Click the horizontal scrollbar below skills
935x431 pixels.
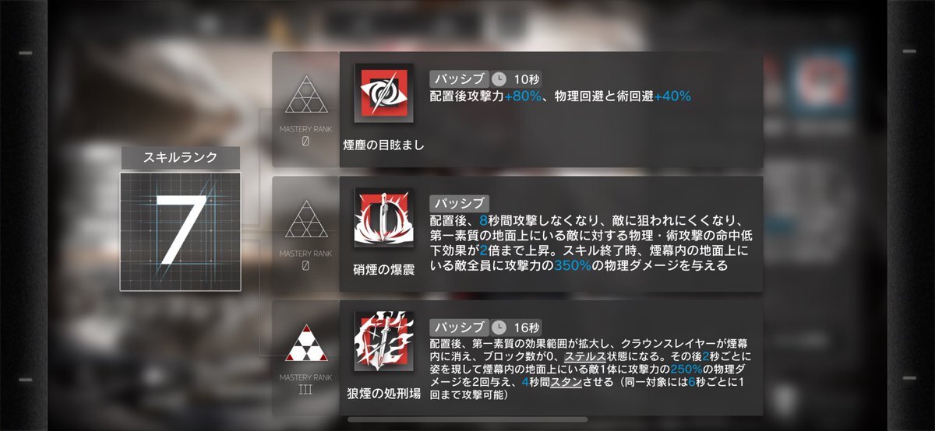(x=457, y=419)
